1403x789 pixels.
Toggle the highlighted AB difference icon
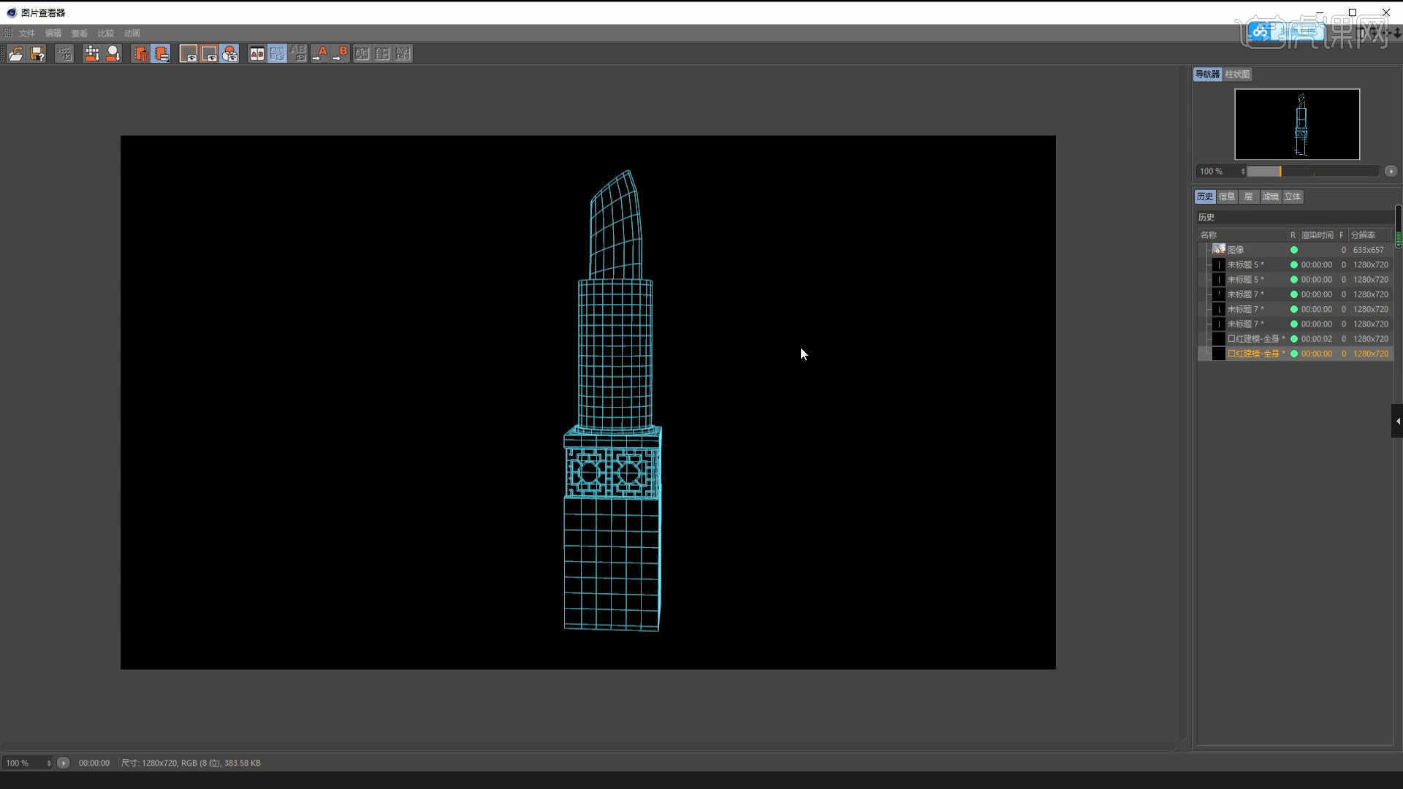tap(277, 53)
